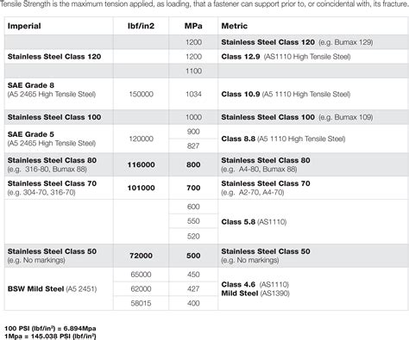Click the bold 116000 value
The image size is (409, 340).
(x=141, y=164)
